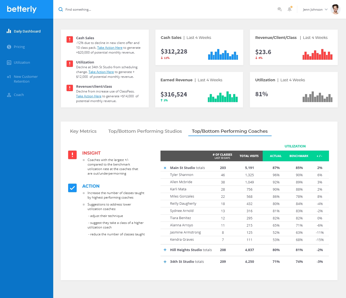Switch to the Key Metrics tab

83,131
